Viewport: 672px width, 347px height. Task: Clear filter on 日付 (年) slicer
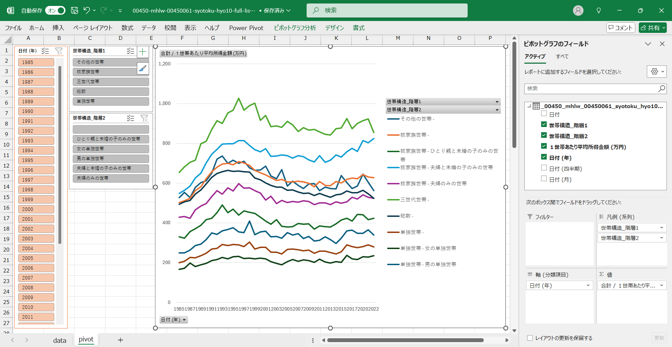59,51
